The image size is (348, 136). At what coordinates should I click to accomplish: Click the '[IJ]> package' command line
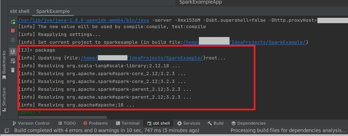click(37, 50)
